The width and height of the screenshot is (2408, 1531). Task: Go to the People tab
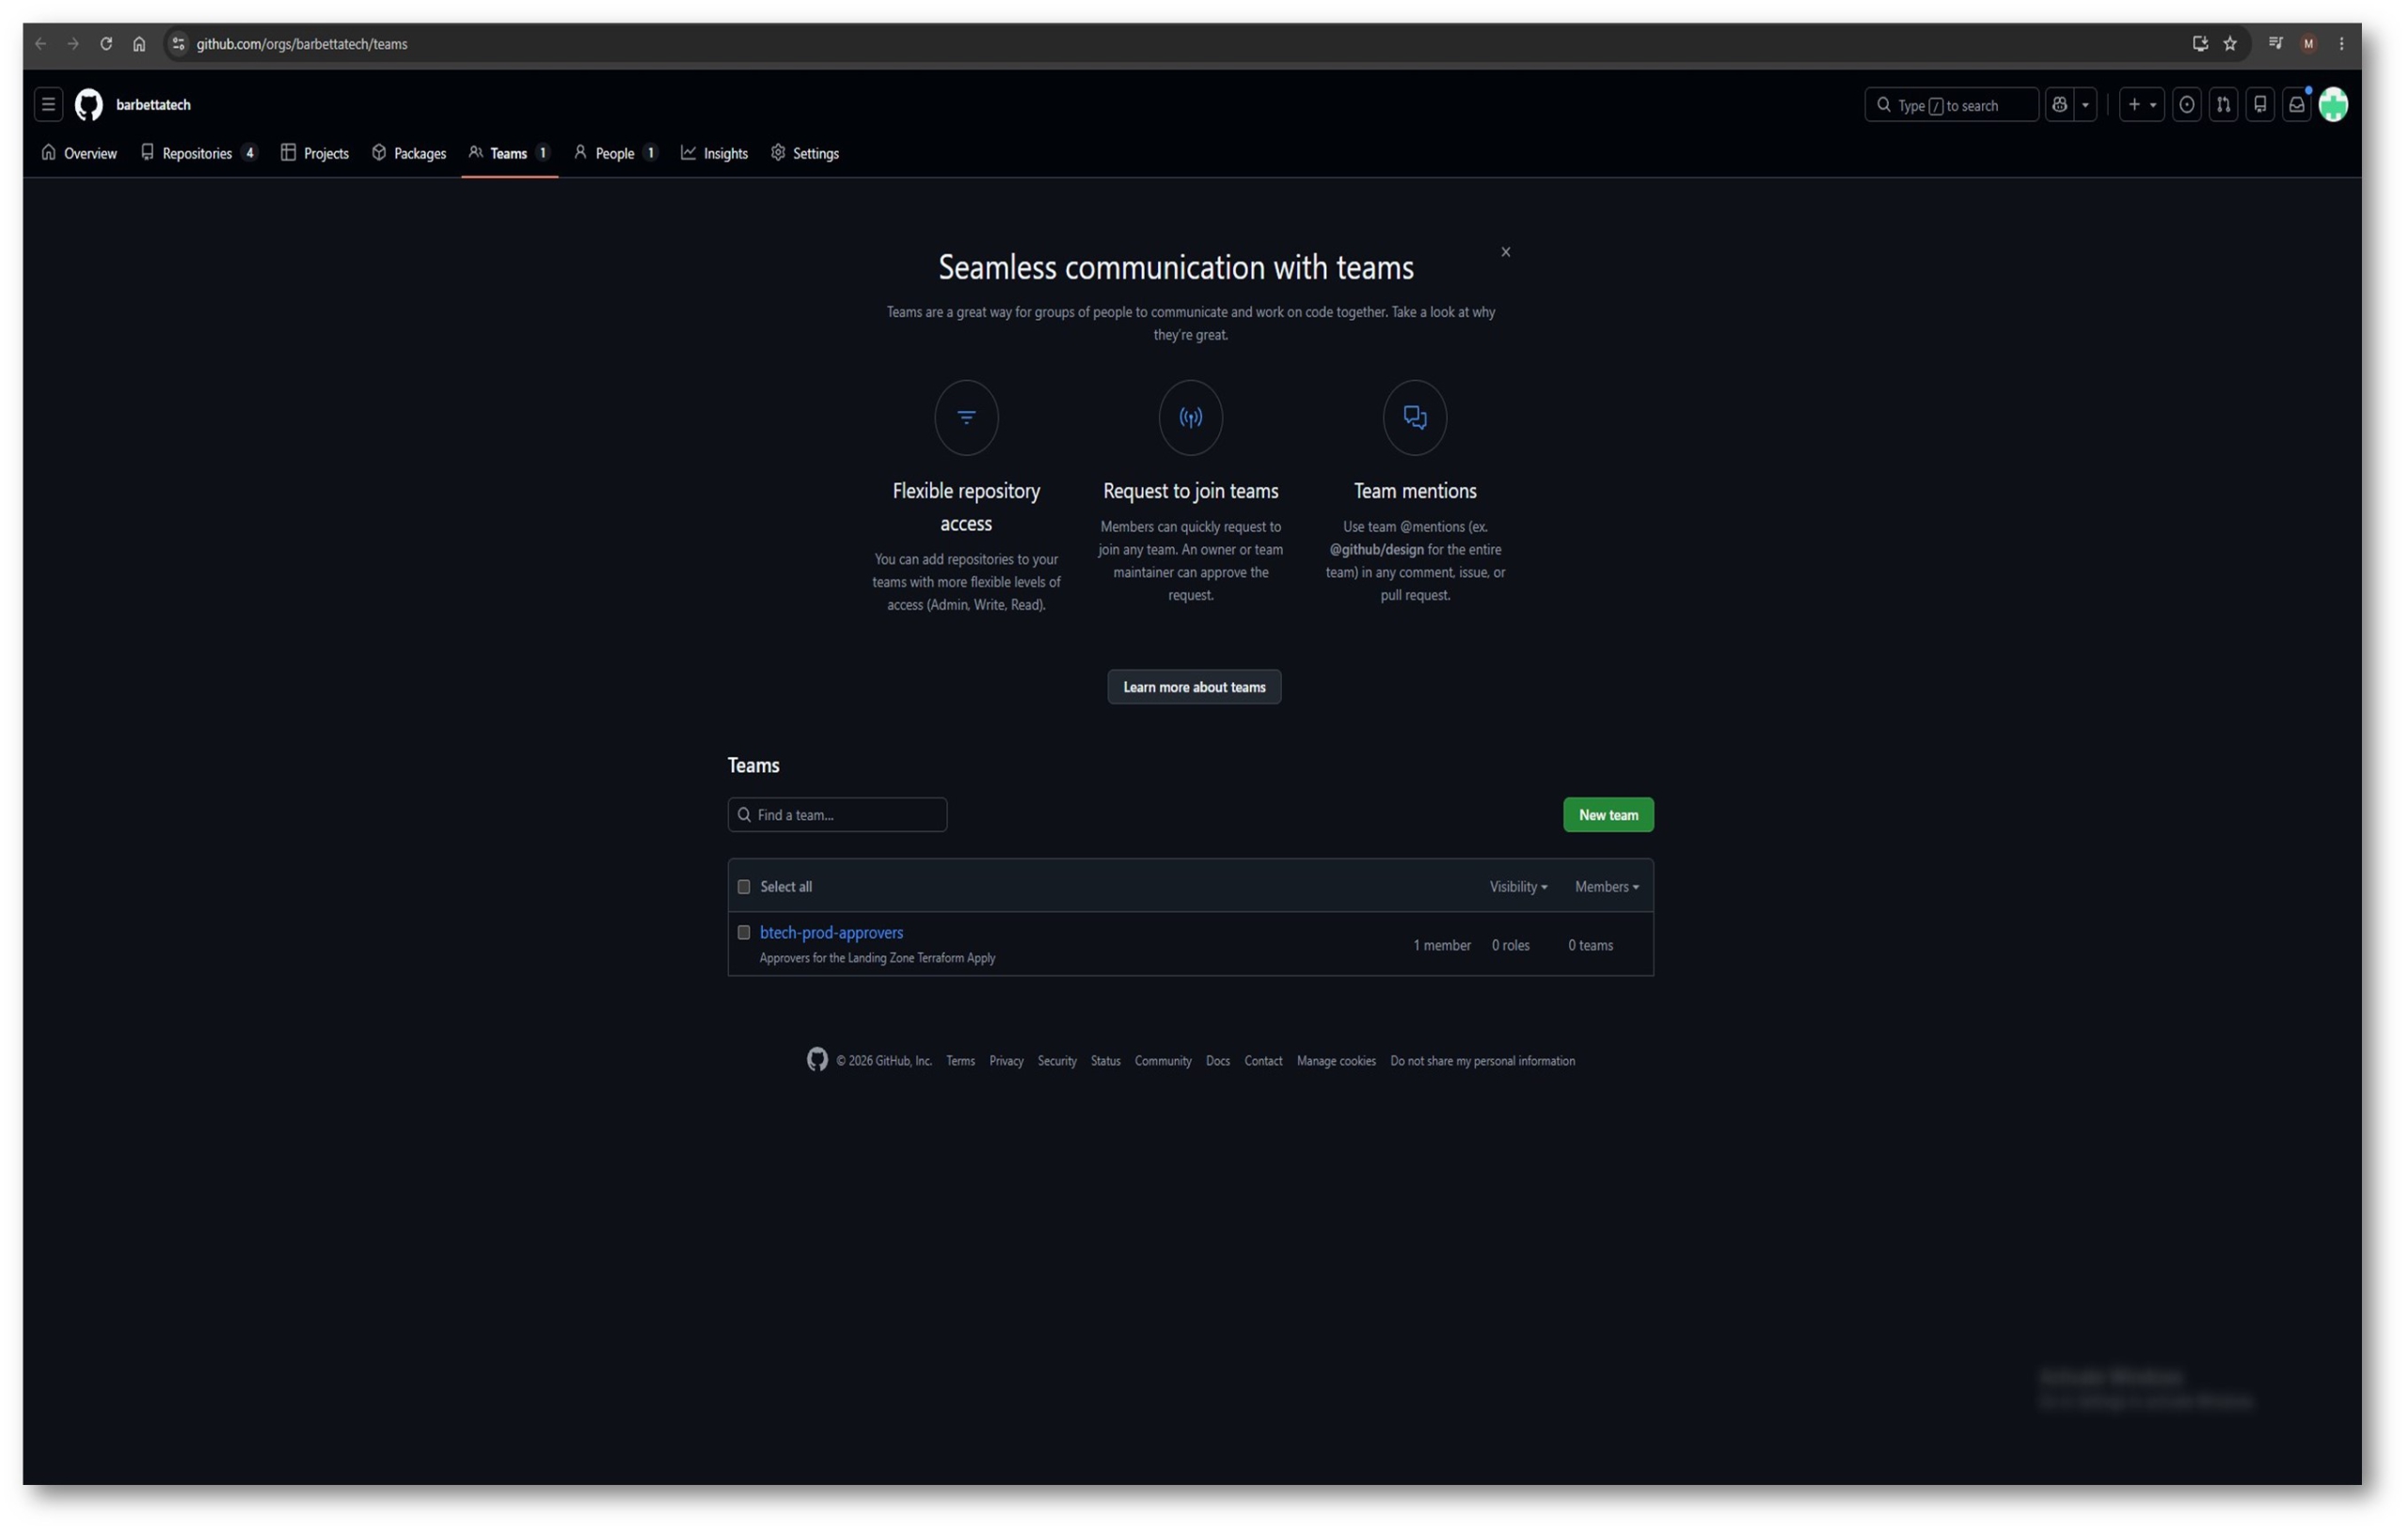pos(615,153)
